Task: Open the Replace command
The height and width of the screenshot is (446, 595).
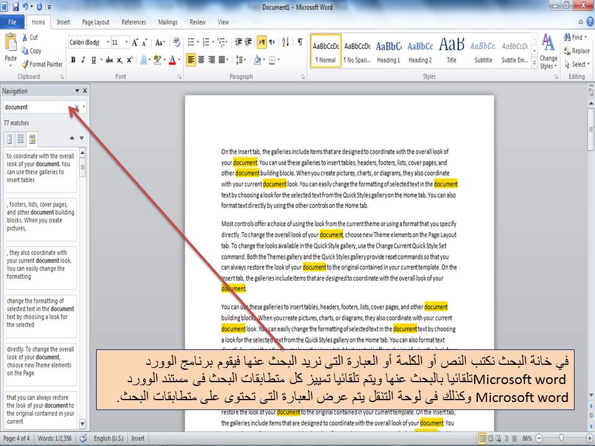Action: pos(577,51)
